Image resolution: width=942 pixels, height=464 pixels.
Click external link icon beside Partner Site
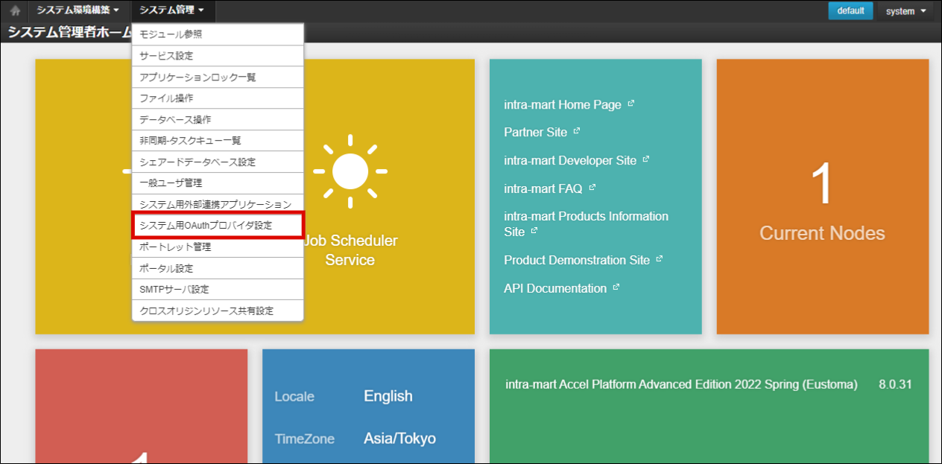click(x=577, y=131)
